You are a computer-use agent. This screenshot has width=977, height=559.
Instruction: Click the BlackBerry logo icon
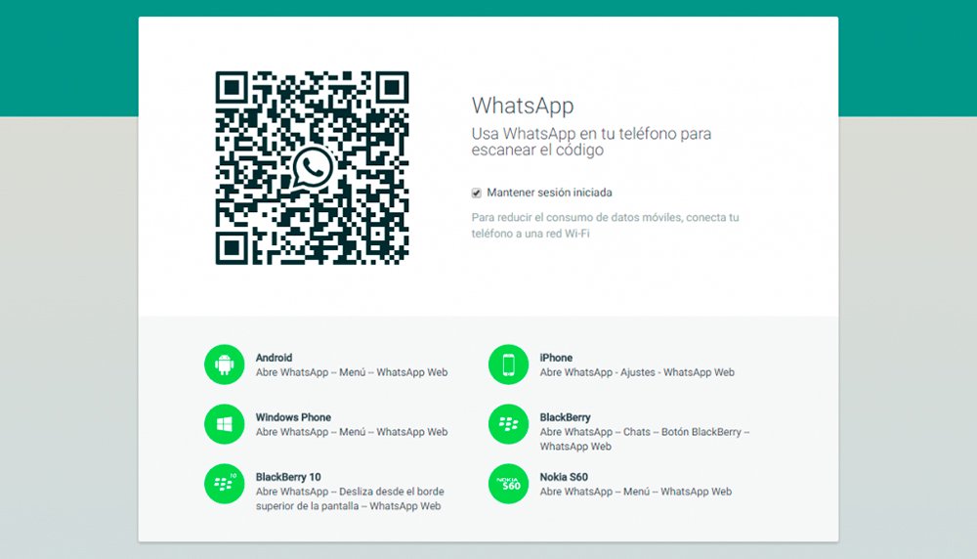[x=508, y=424]
